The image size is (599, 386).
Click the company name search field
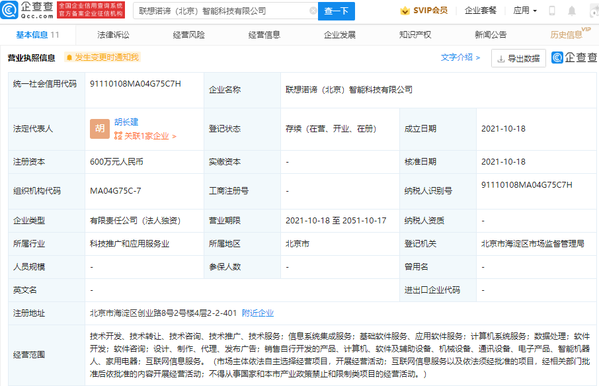pos(221,11)
